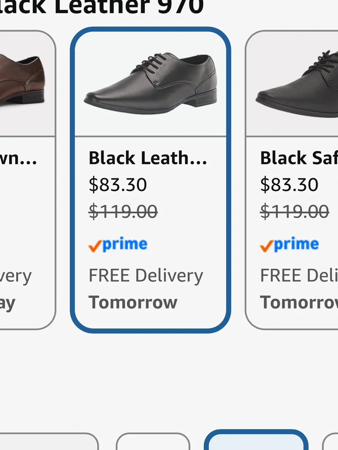Image resolution: width=338 pixels, height=450 pixels.
Task: Pick the Black Saf shoe image
Action: point(297,84)
